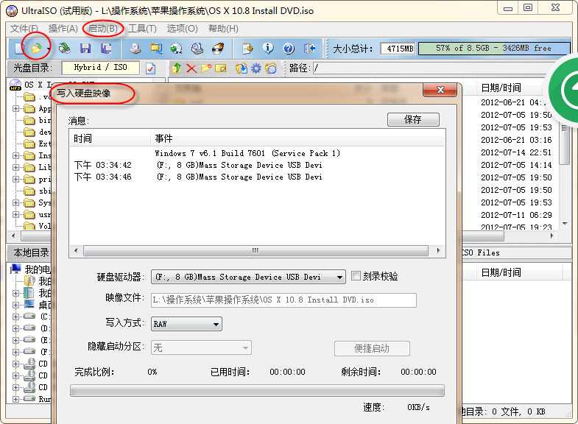
Task: Open the 工具(T) menu
Action: point(142,29)
